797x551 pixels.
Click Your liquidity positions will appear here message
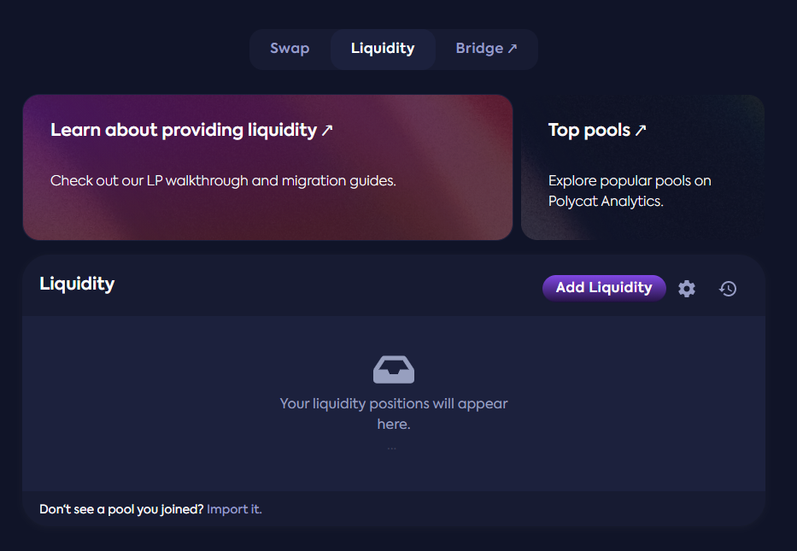tap(394, 413)
